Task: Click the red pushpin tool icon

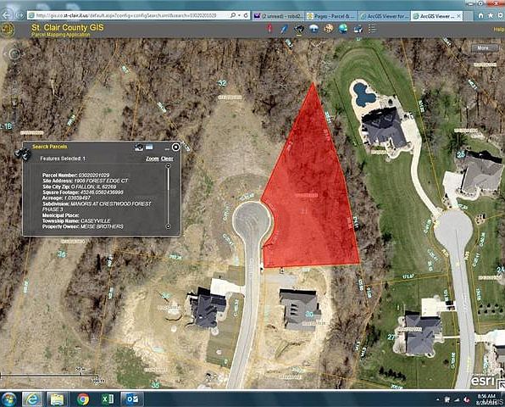Action: click(269, 29)
